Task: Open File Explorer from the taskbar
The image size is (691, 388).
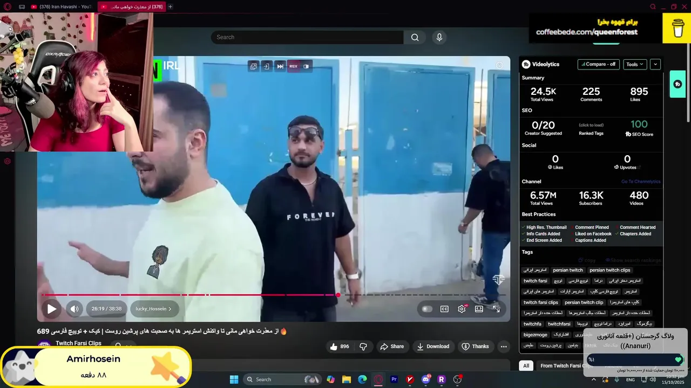Action: [x=347, y=379]
